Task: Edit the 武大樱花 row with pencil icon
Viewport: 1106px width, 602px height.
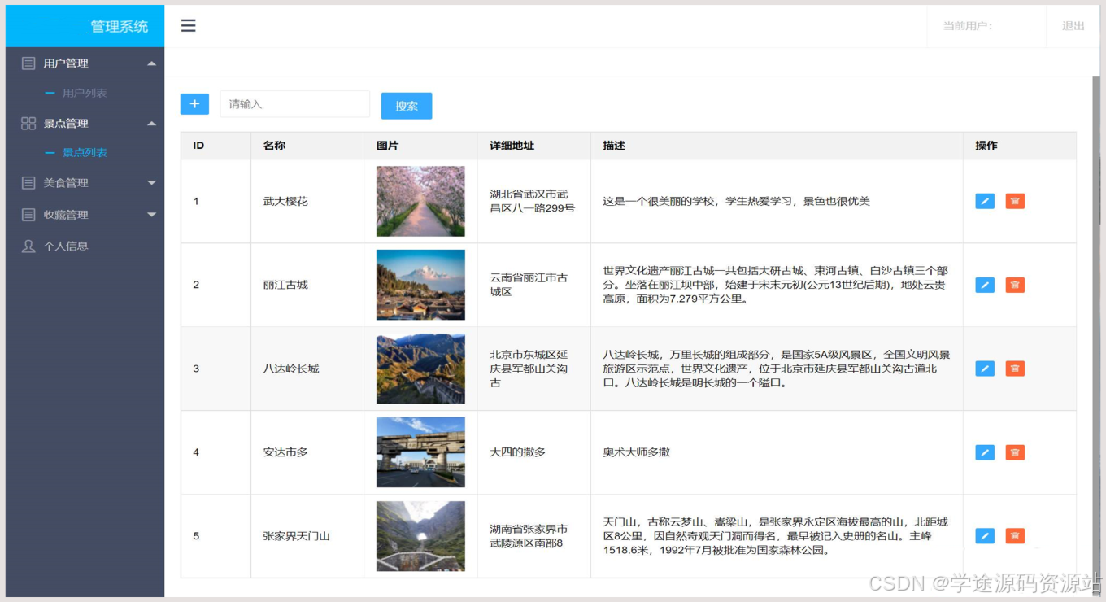Action: tap(985, 201)
